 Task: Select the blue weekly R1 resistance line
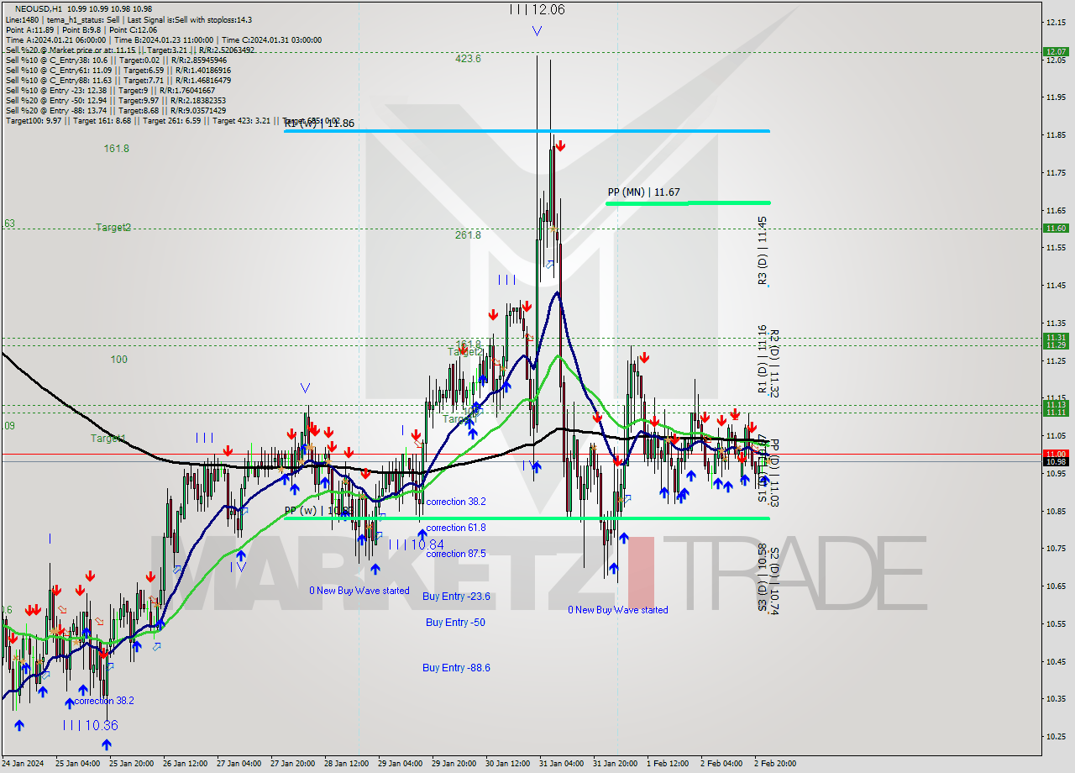(x=527, y=131)
